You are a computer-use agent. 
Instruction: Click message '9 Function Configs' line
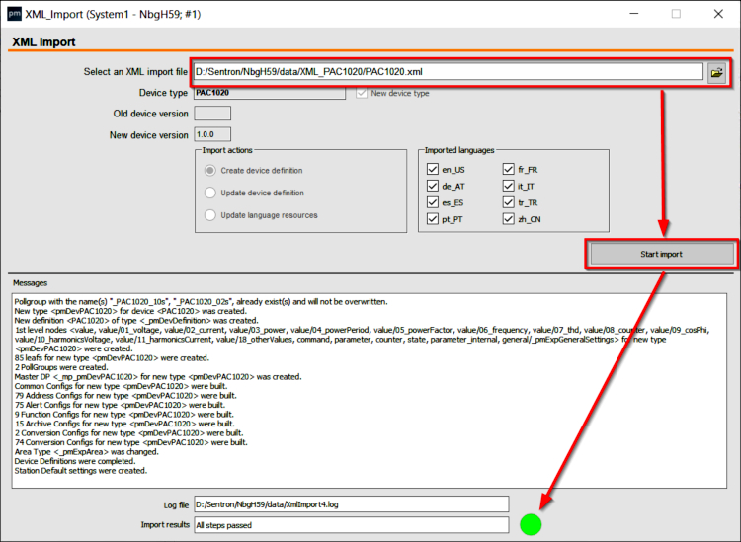(x=123, y=414)
